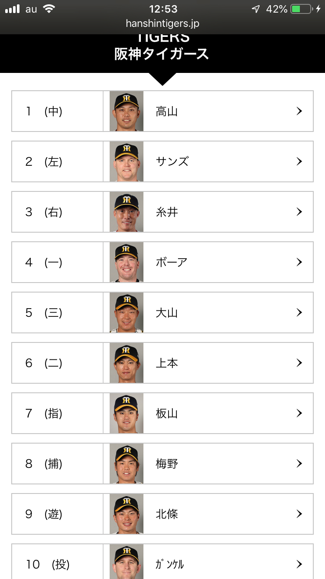The height and width of the screenshot is (579, 325).
Task: Tap the chevron arrow beside 梅野
Action: pos(299,464)
